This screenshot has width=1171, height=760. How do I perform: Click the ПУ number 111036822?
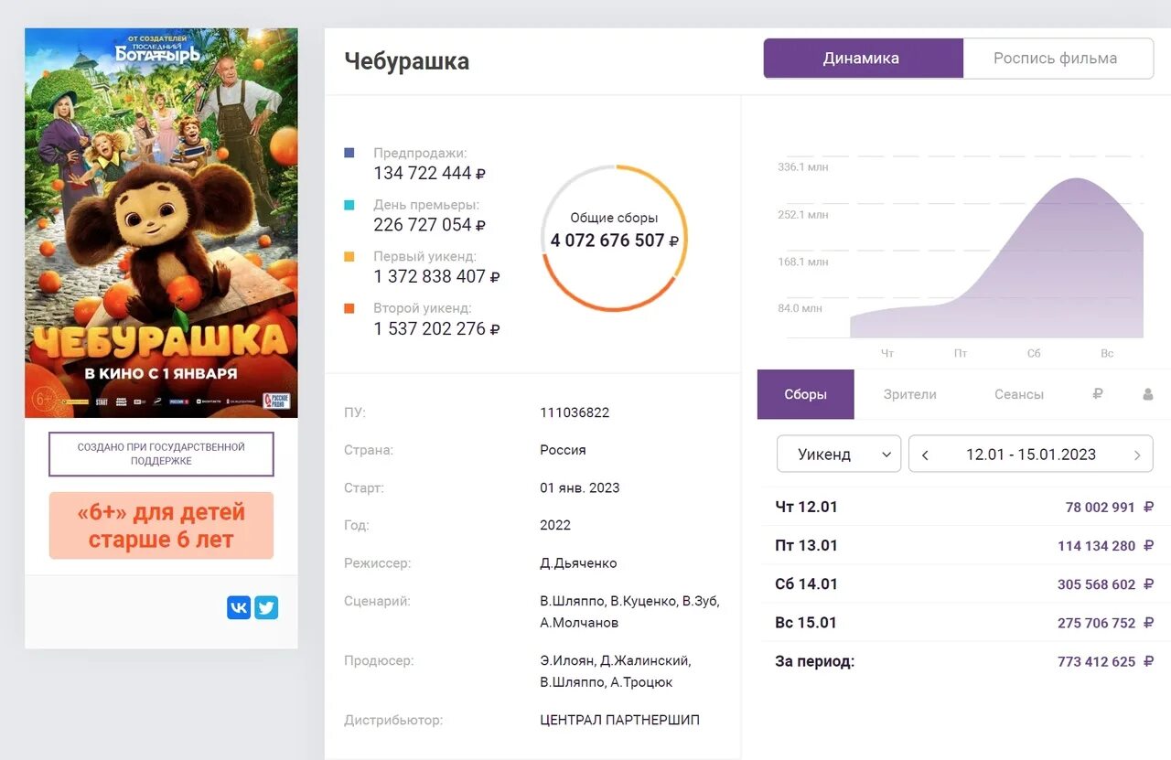(575, 412)
